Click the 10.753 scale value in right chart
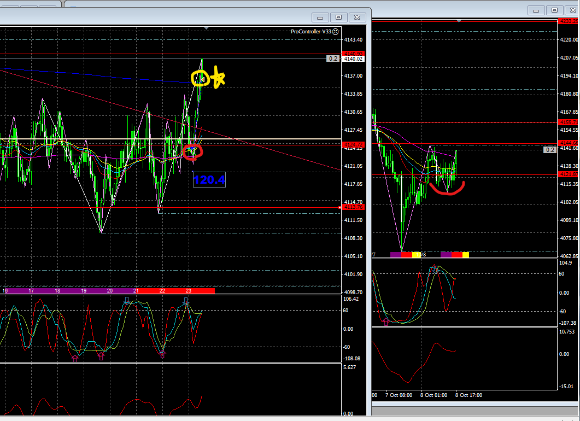The width and height of the screenshot is (580, 421). [567, 332]
